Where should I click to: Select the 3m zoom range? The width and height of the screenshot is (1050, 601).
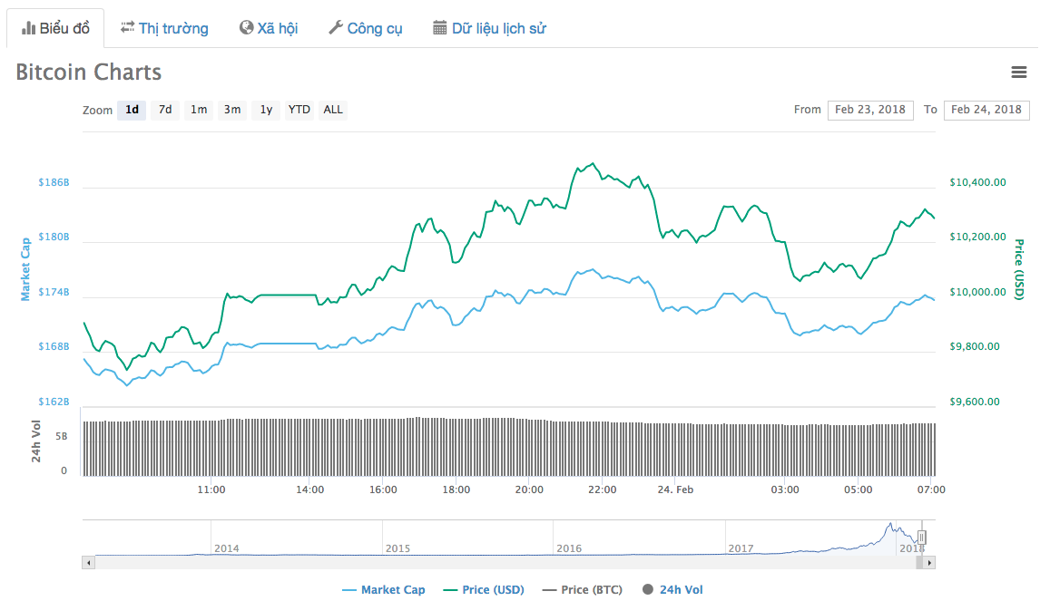[232, 110]
